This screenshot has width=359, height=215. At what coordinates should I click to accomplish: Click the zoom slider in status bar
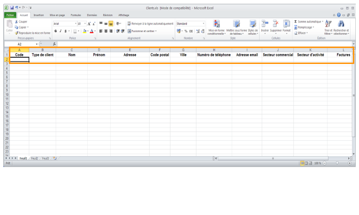(336, 163)
